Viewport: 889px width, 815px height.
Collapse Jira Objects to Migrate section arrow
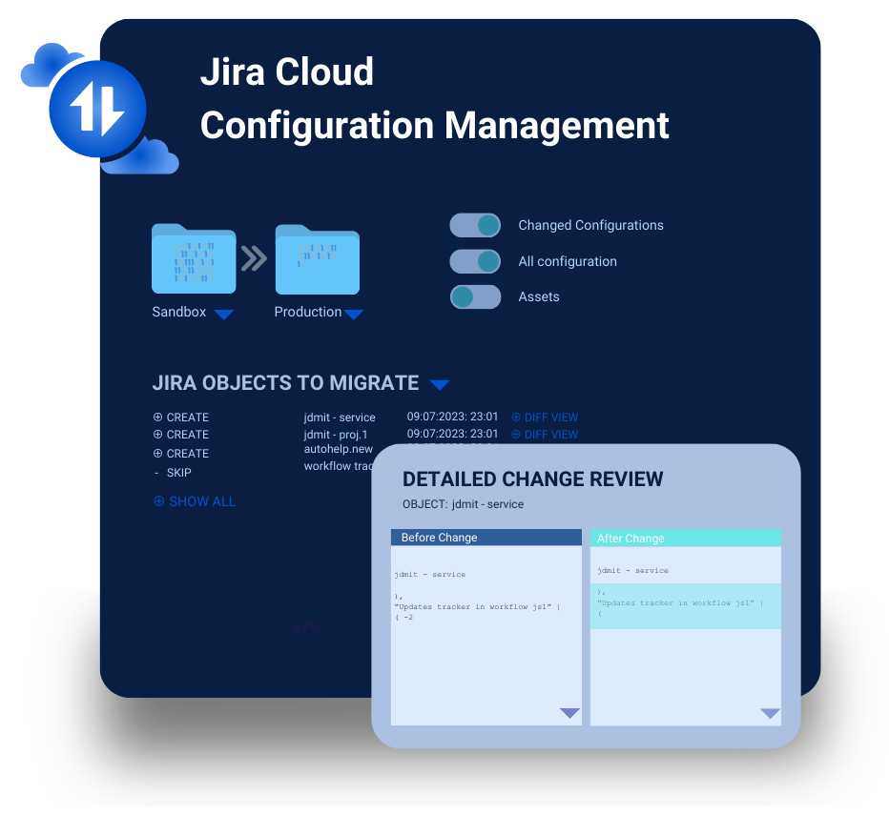point(440,385)
